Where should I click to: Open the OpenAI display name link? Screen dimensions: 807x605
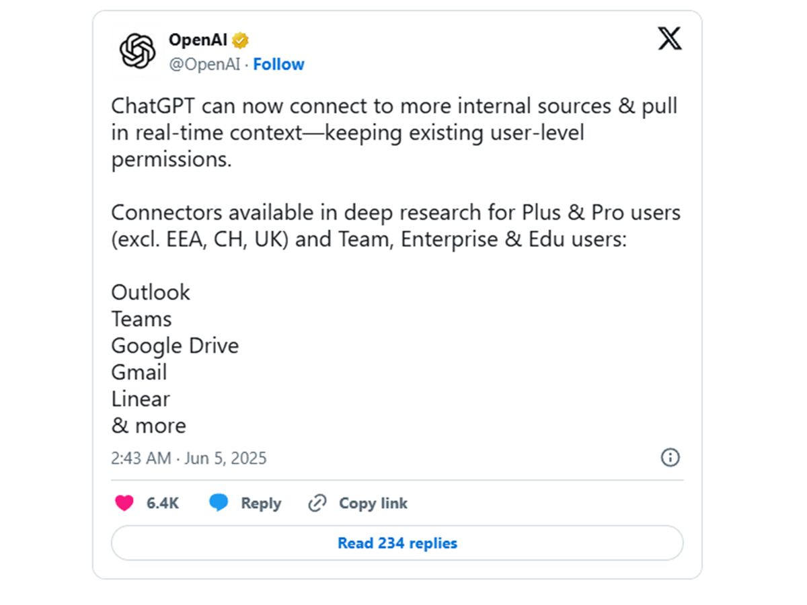coord(198,40)
